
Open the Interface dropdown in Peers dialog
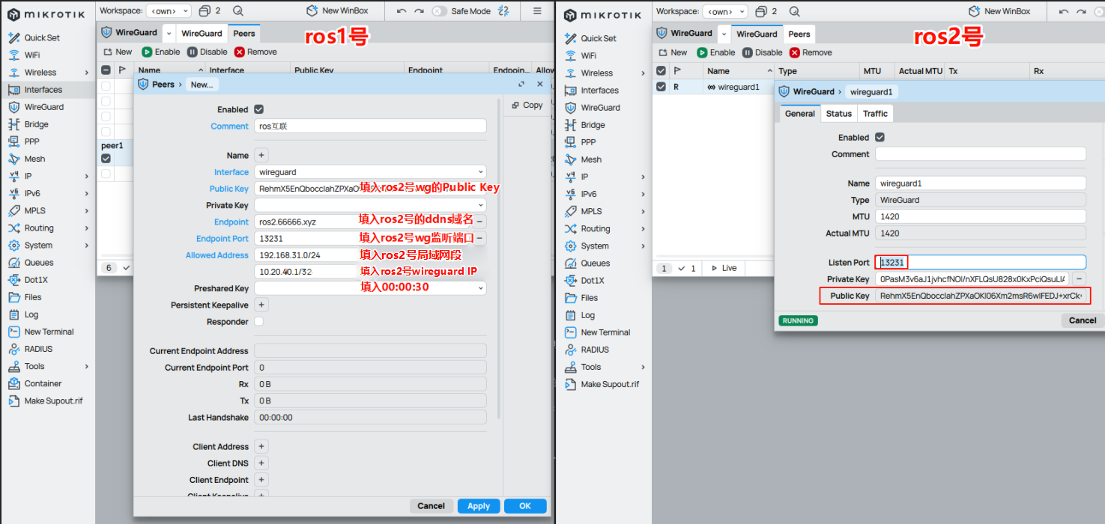coord(480,172)
